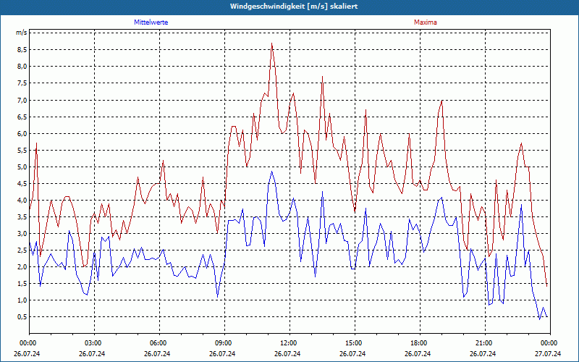
Task: Click the 2,0 y-axis value
Action: [22, 266]
